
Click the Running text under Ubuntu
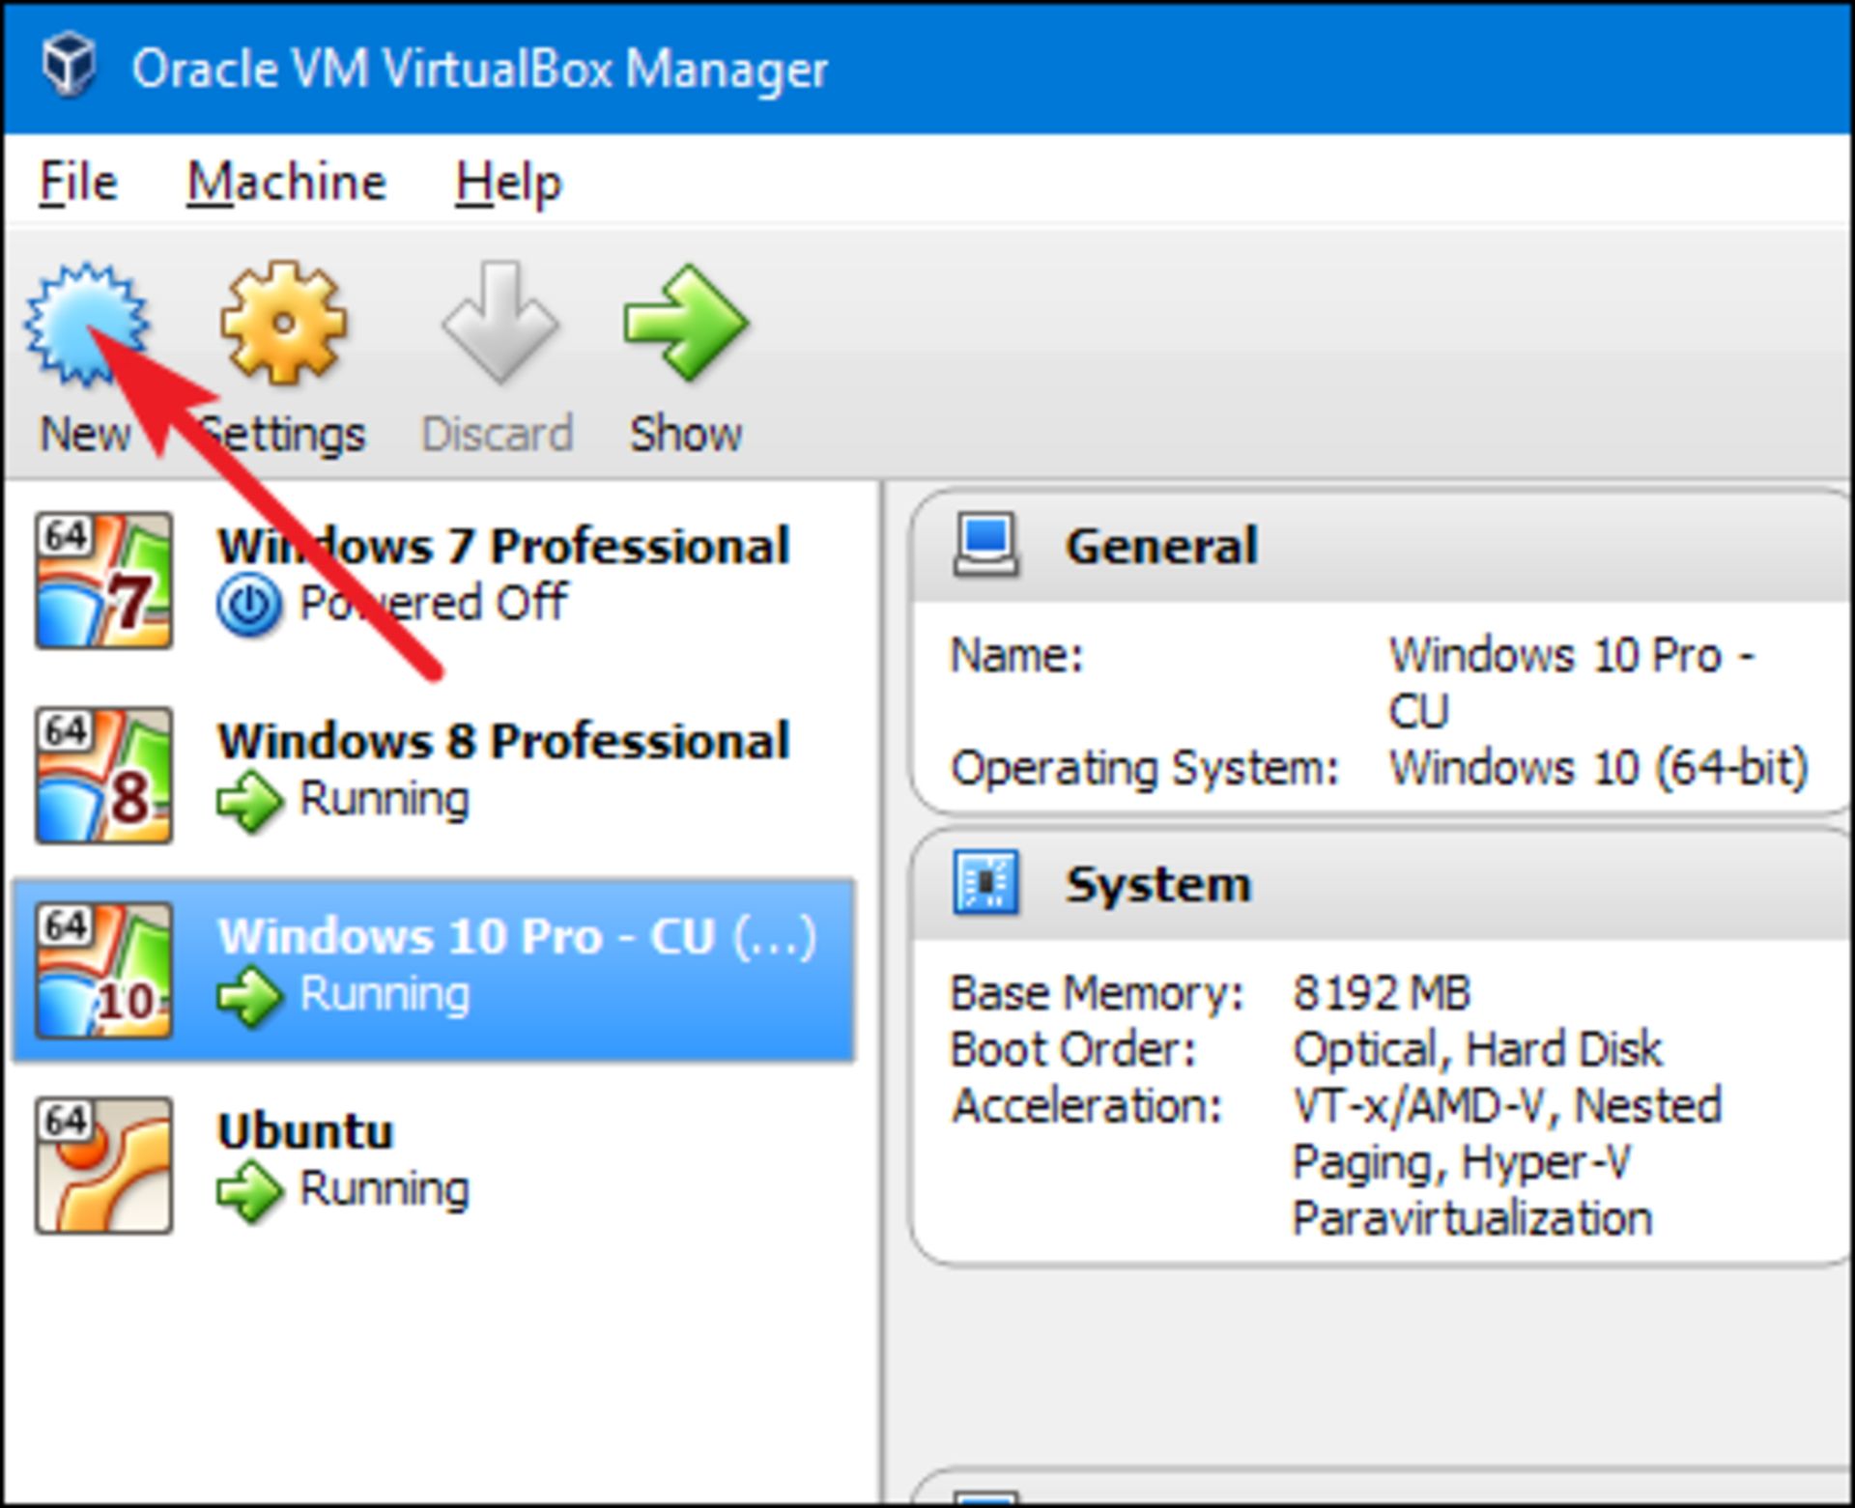coord(385,1190)
